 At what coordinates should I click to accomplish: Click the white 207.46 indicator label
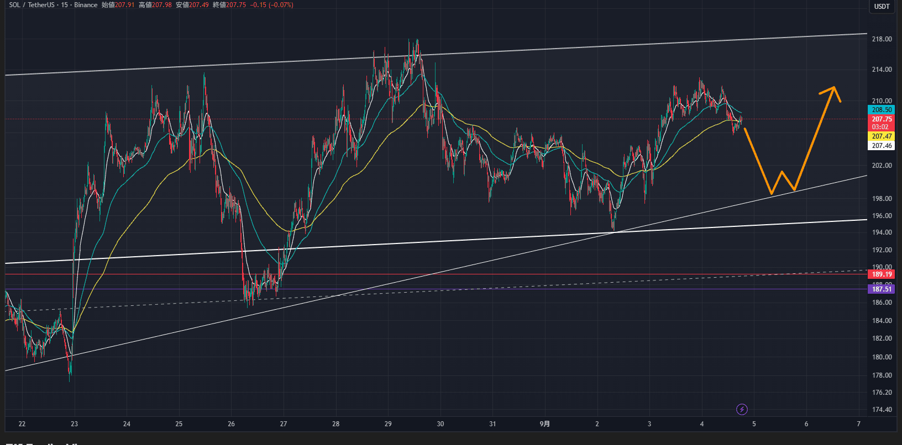pyautogui.click(x=882, y=146)
